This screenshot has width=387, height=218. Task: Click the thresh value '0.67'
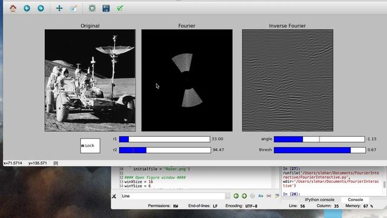[x=372, y=150]
